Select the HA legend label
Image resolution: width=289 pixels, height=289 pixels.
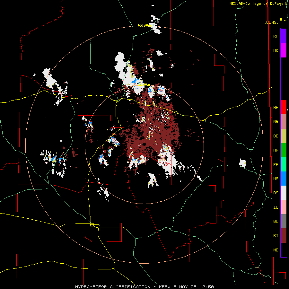[x=276, y=107]
